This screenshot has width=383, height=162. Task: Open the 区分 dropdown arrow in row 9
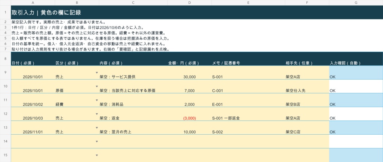pos(97,73)
